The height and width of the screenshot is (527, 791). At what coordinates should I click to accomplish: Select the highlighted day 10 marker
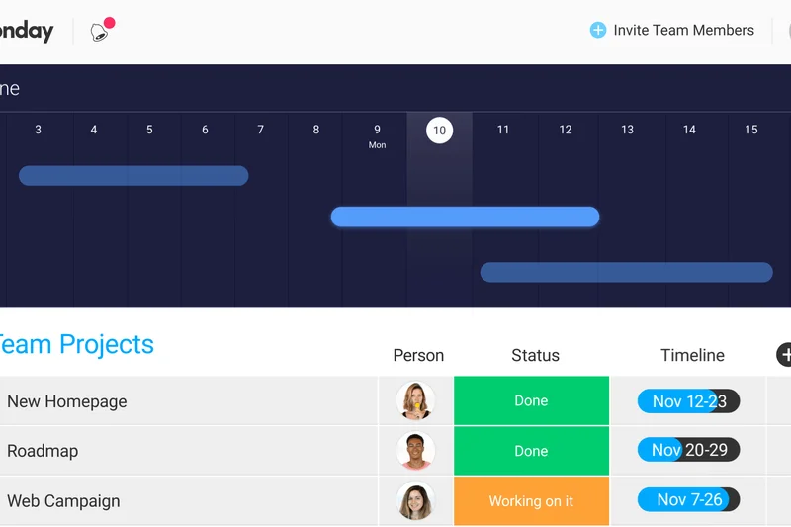[x=439, y=130]
